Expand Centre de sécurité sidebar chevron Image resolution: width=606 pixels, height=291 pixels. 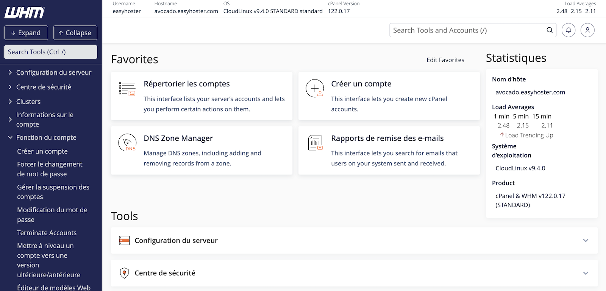click(x=10, y=87)
